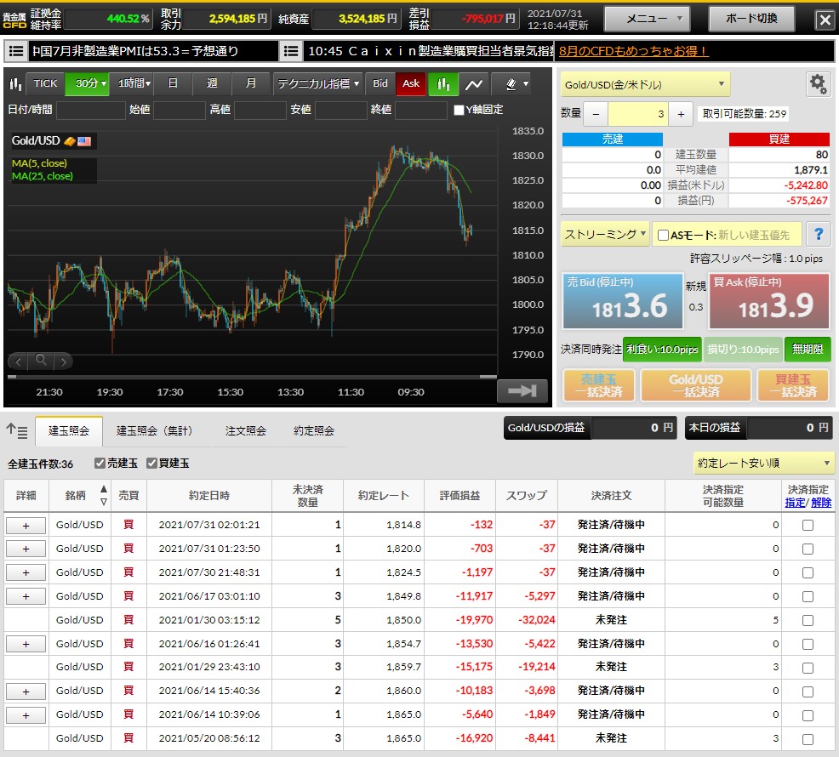
Task: Switch to the 約定照会 tab
Action: (x=314, y=431)
